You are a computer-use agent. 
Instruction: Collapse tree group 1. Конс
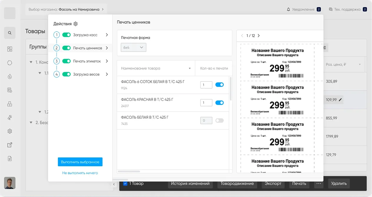coord(31,62)
